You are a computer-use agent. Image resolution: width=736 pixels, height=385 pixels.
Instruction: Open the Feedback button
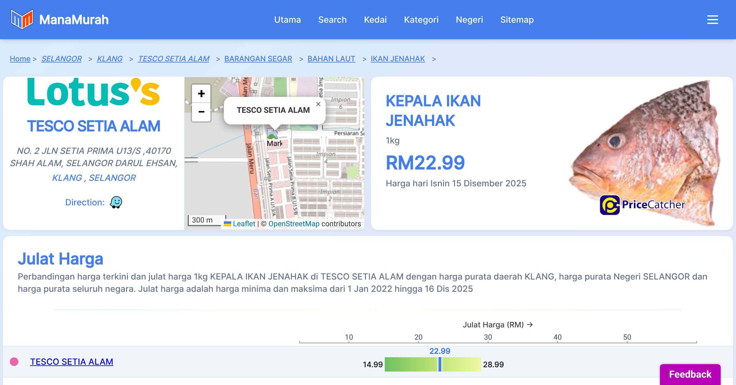690,374
